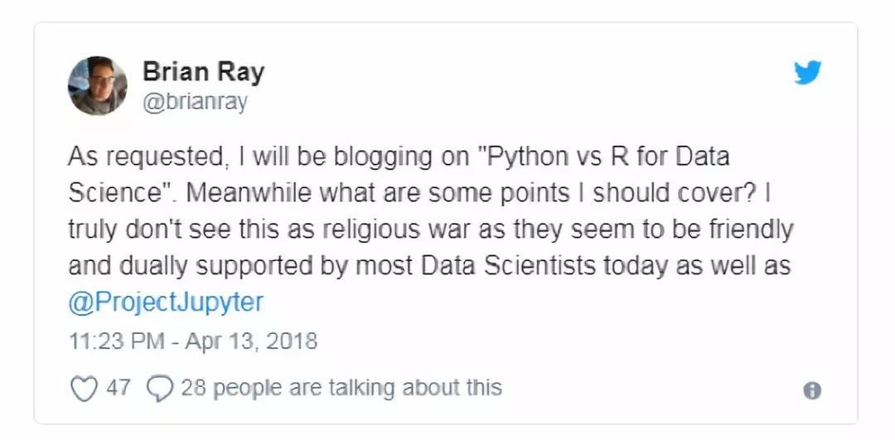Click "Apr 13, 2018" date text
This screenshot has width=895, height=440.
click(251, 341)
